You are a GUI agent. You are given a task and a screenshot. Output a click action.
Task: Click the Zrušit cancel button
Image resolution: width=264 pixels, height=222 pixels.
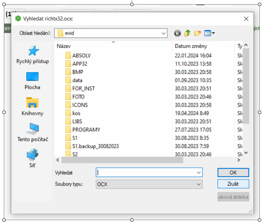233,184
